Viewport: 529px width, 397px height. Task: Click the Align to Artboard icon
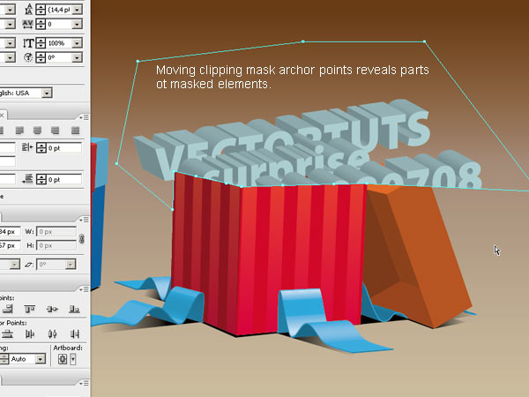point(63,359)
